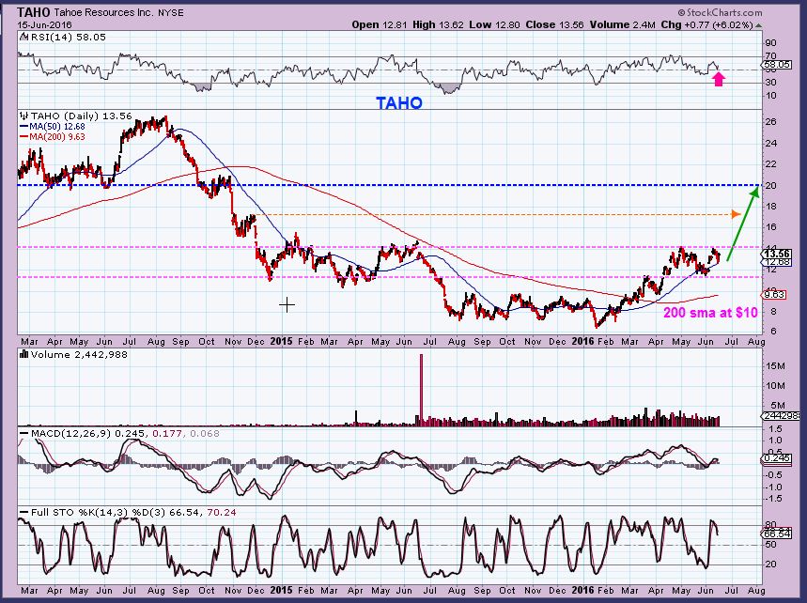Click the MACD(12,26,9) indicator label
The image size is (807, 603).
(70, 434)
